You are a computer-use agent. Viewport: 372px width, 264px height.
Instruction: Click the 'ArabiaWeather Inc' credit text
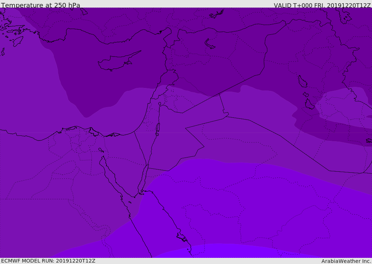point(346,261)
